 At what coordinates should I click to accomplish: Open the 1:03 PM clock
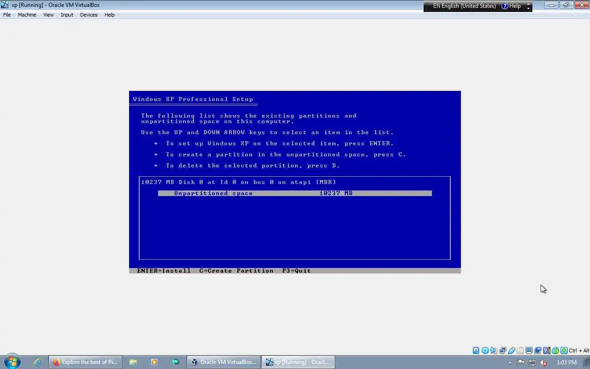566,363
